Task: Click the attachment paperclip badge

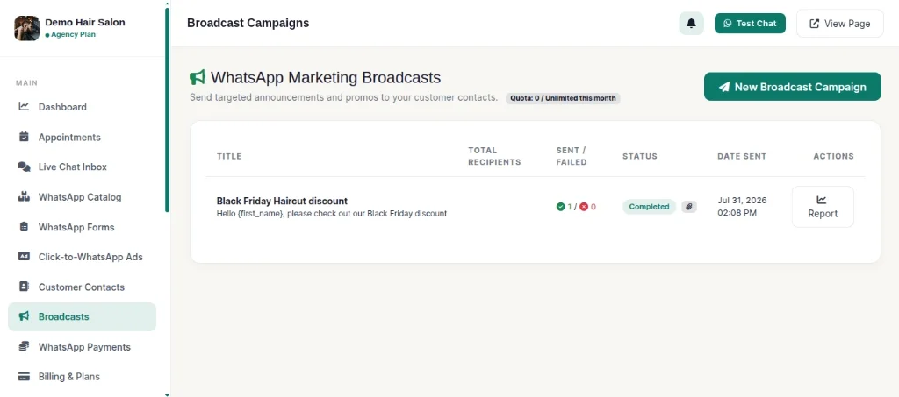Action: coord(689,207)
